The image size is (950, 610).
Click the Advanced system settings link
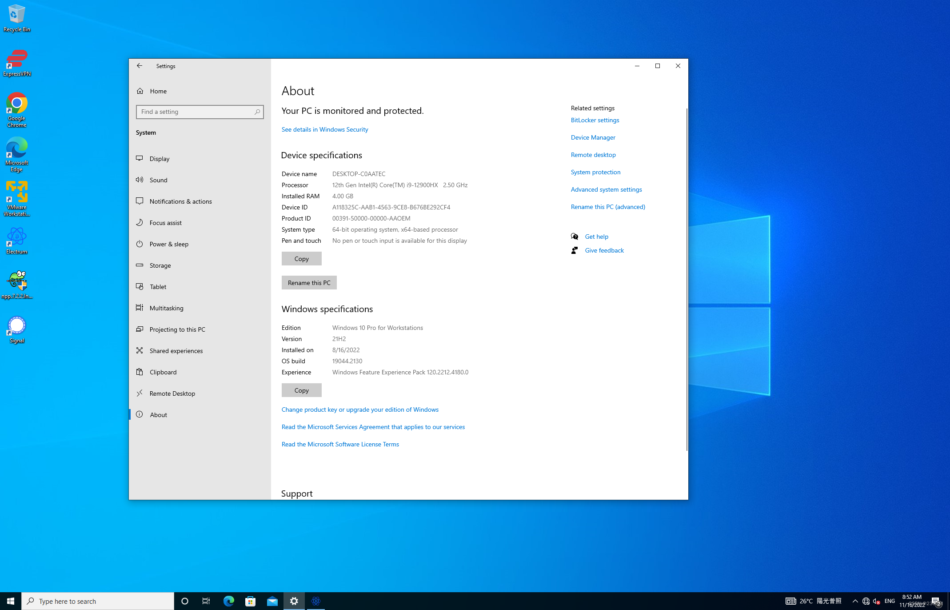tap(606, 189)
